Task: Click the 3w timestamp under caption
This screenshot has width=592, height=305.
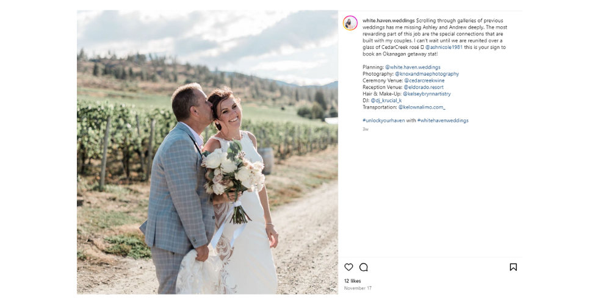Action: pyautogui.click(x=365, y=129)
